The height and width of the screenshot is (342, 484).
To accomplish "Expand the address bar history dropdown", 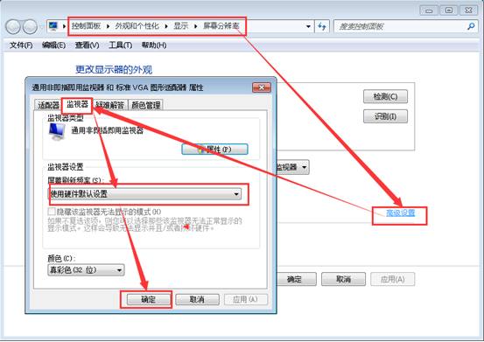I will click(x=308, y=26).
